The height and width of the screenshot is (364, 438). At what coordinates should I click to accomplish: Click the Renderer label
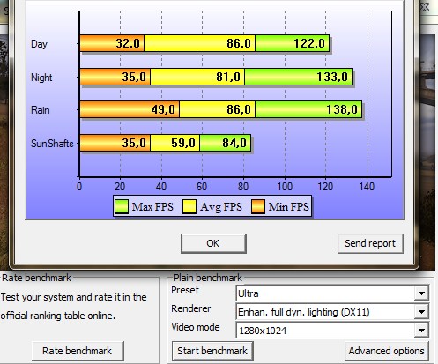tap(191, 308)
